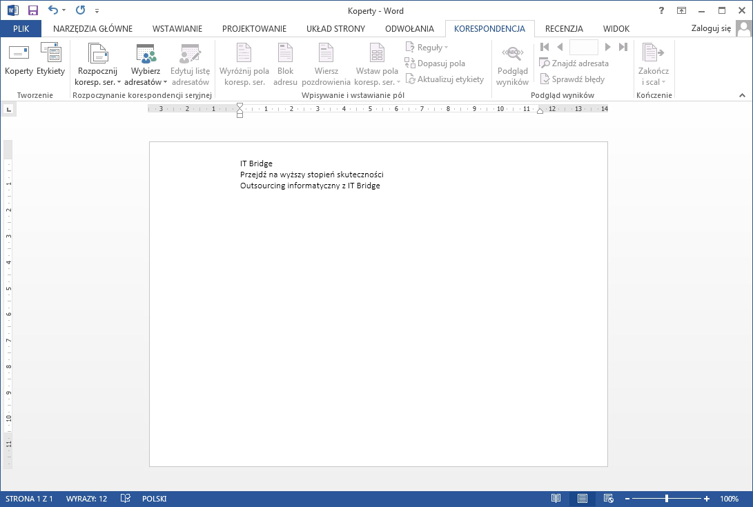Switch to UKŁAD STRONY tab

[335, 29]
